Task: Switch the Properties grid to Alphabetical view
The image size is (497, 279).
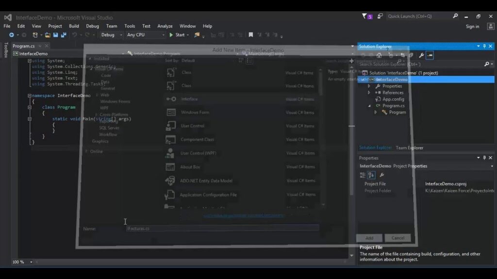Action: [x=371, y=175]
